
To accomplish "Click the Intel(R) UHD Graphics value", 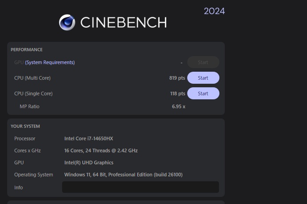I will click(88, 163).
